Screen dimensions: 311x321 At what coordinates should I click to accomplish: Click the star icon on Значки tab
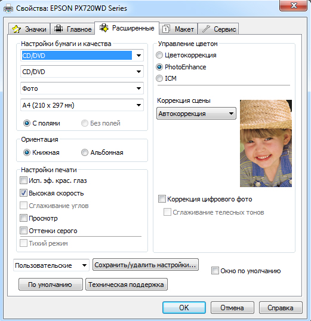16,29
